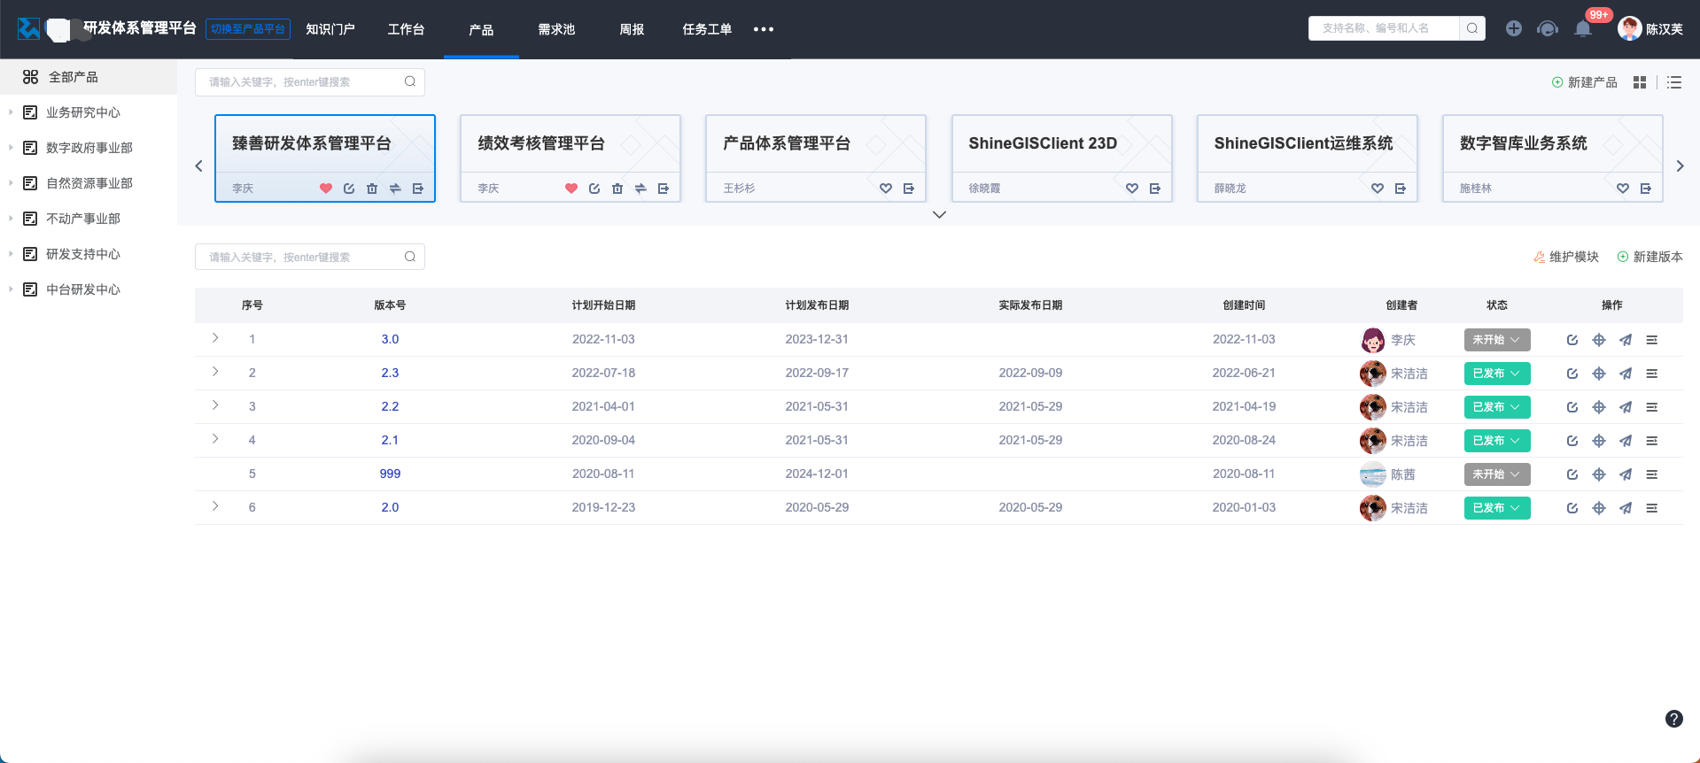Screen dimensions: 1700x763
Task: Open version 3.0 link
Action: pos(390,340)
